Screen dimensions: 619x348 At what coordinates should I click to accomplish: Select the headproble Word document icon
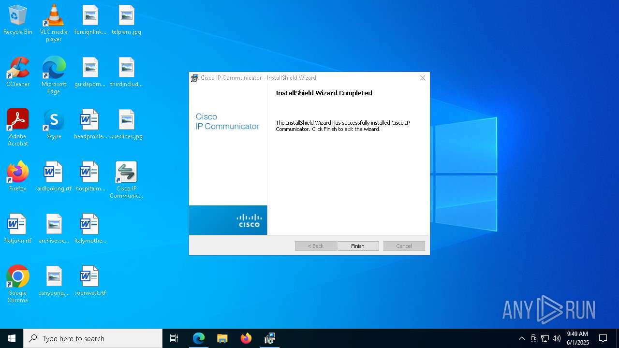pyautogui.click(x=90, y=125)
